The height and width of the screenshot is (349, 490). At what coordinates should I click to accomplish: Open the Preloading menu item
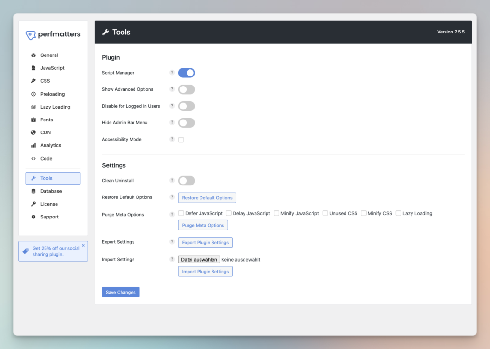[x=53, y=94]
